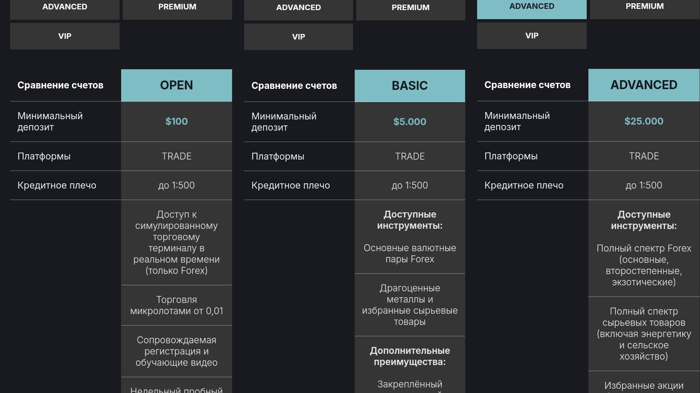
Task: Click the ADVANCED account column header
Action: point(644,85)
